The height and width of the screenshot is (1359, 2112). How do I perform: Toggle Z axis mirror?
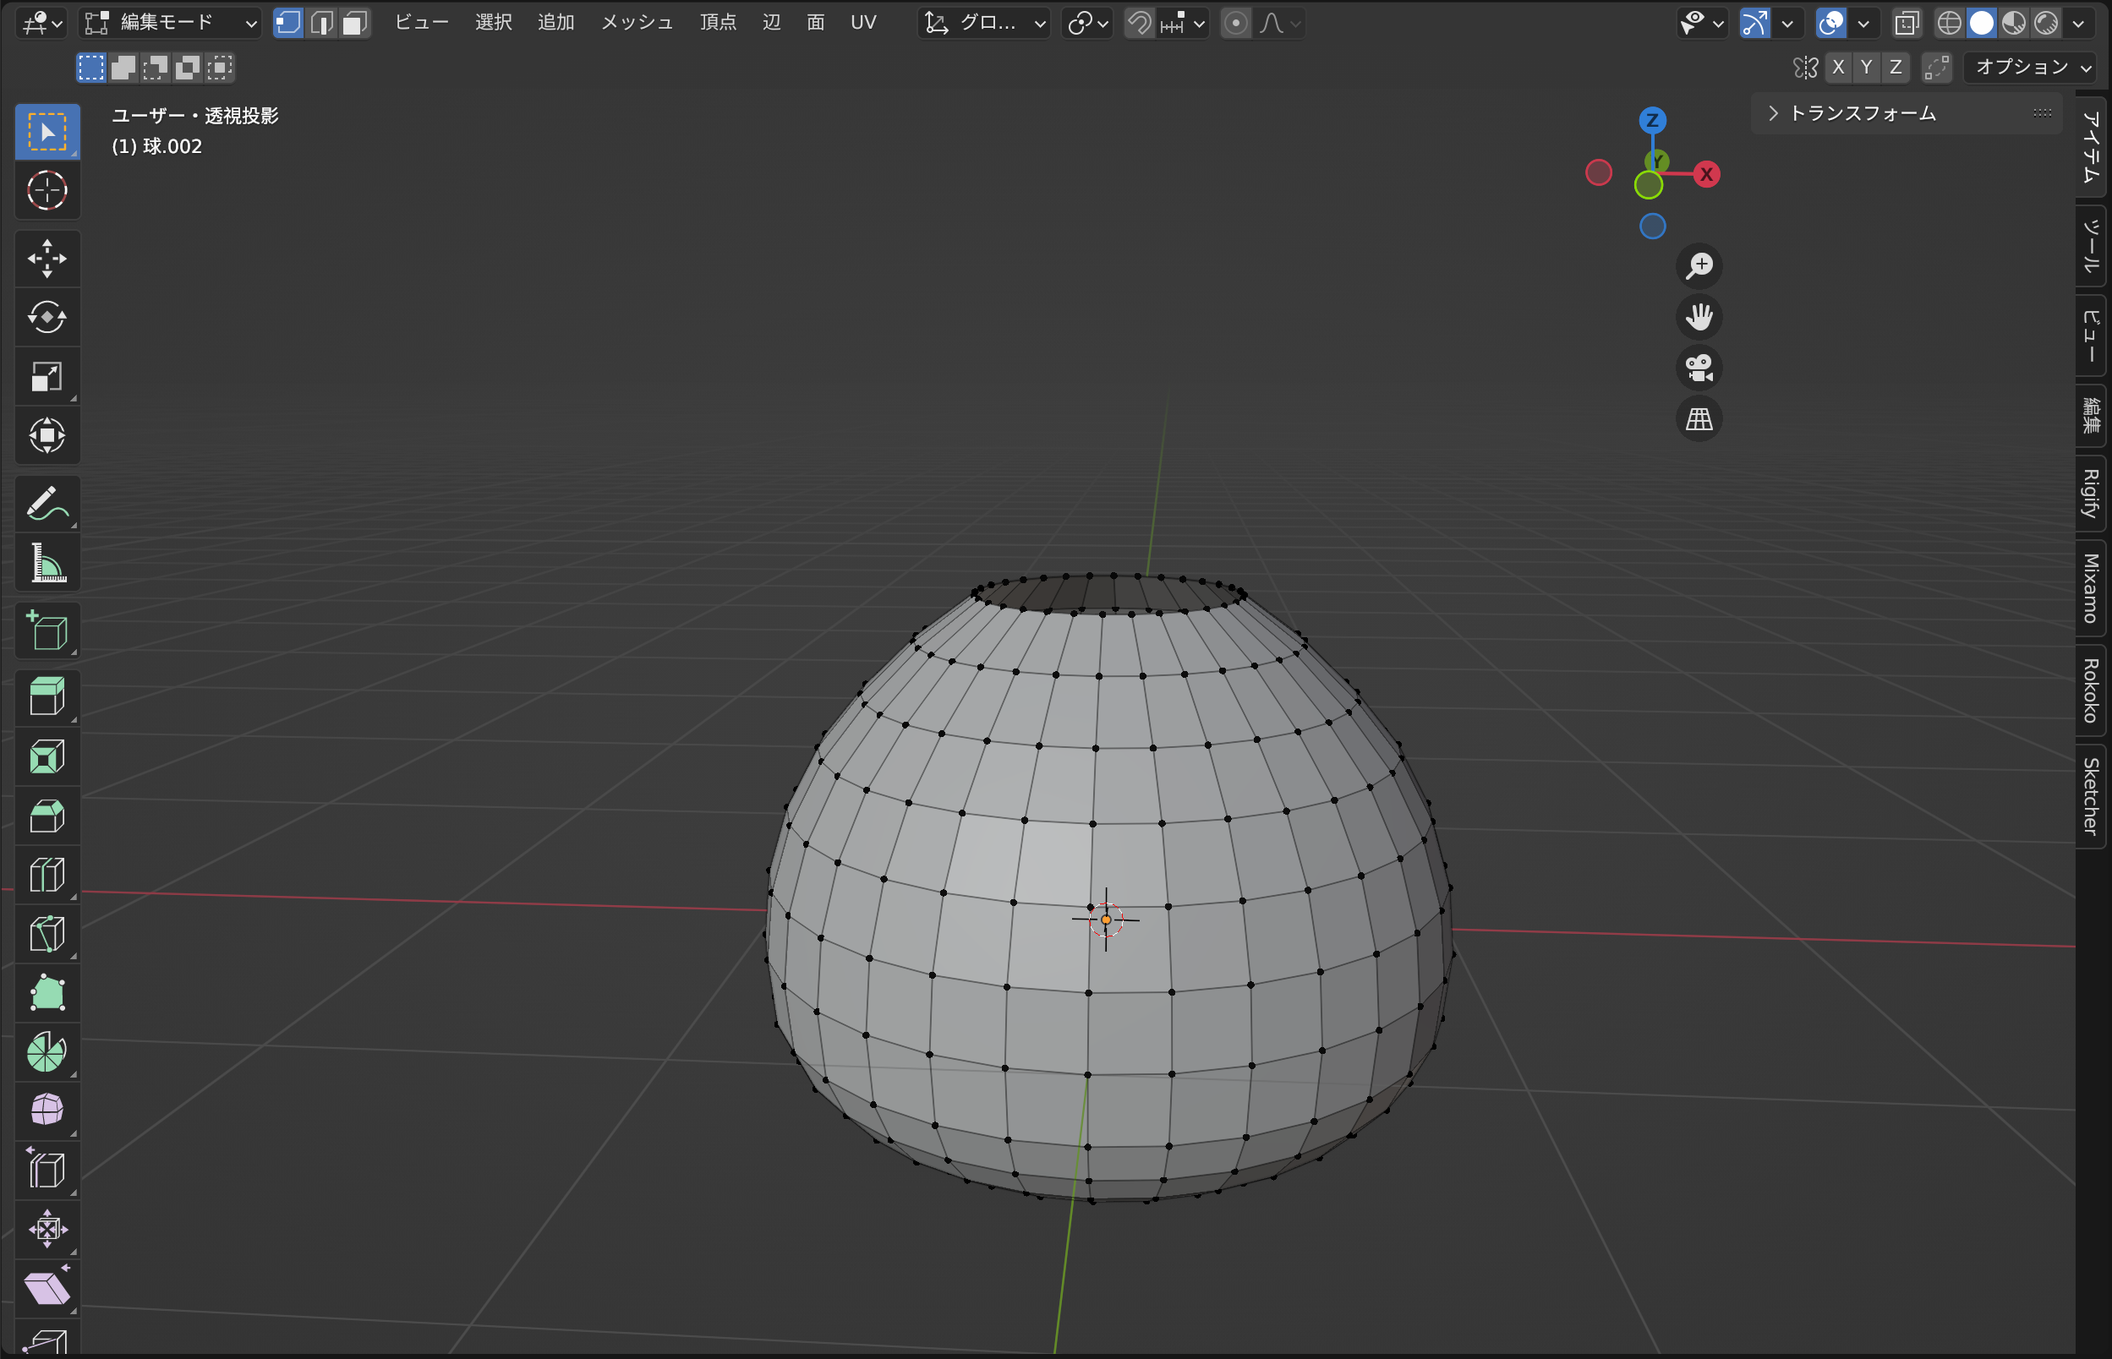point(1895,67)
